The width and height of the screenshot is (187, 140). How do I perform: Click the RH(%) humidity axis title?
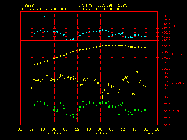[176, 111]
